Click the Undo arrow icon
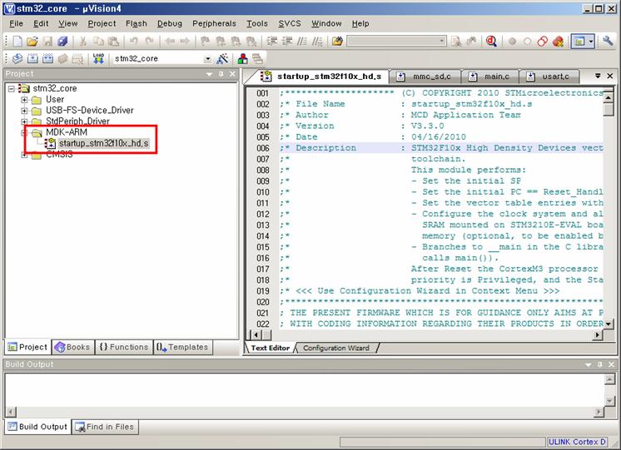This screenshot has width=621, height=450. [134, 41]
